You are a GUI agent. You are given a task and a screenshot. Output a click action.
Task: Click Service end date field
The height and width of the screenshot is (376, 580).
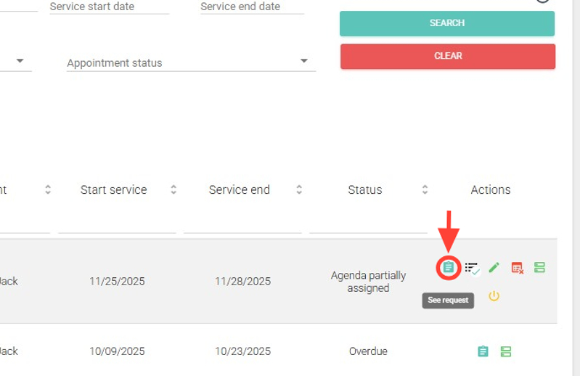251,7
